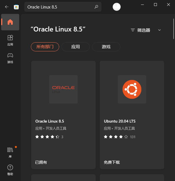Open the 筛选器 filter label
The width and height of the screenshot is (175, 181).
(144, 30)
